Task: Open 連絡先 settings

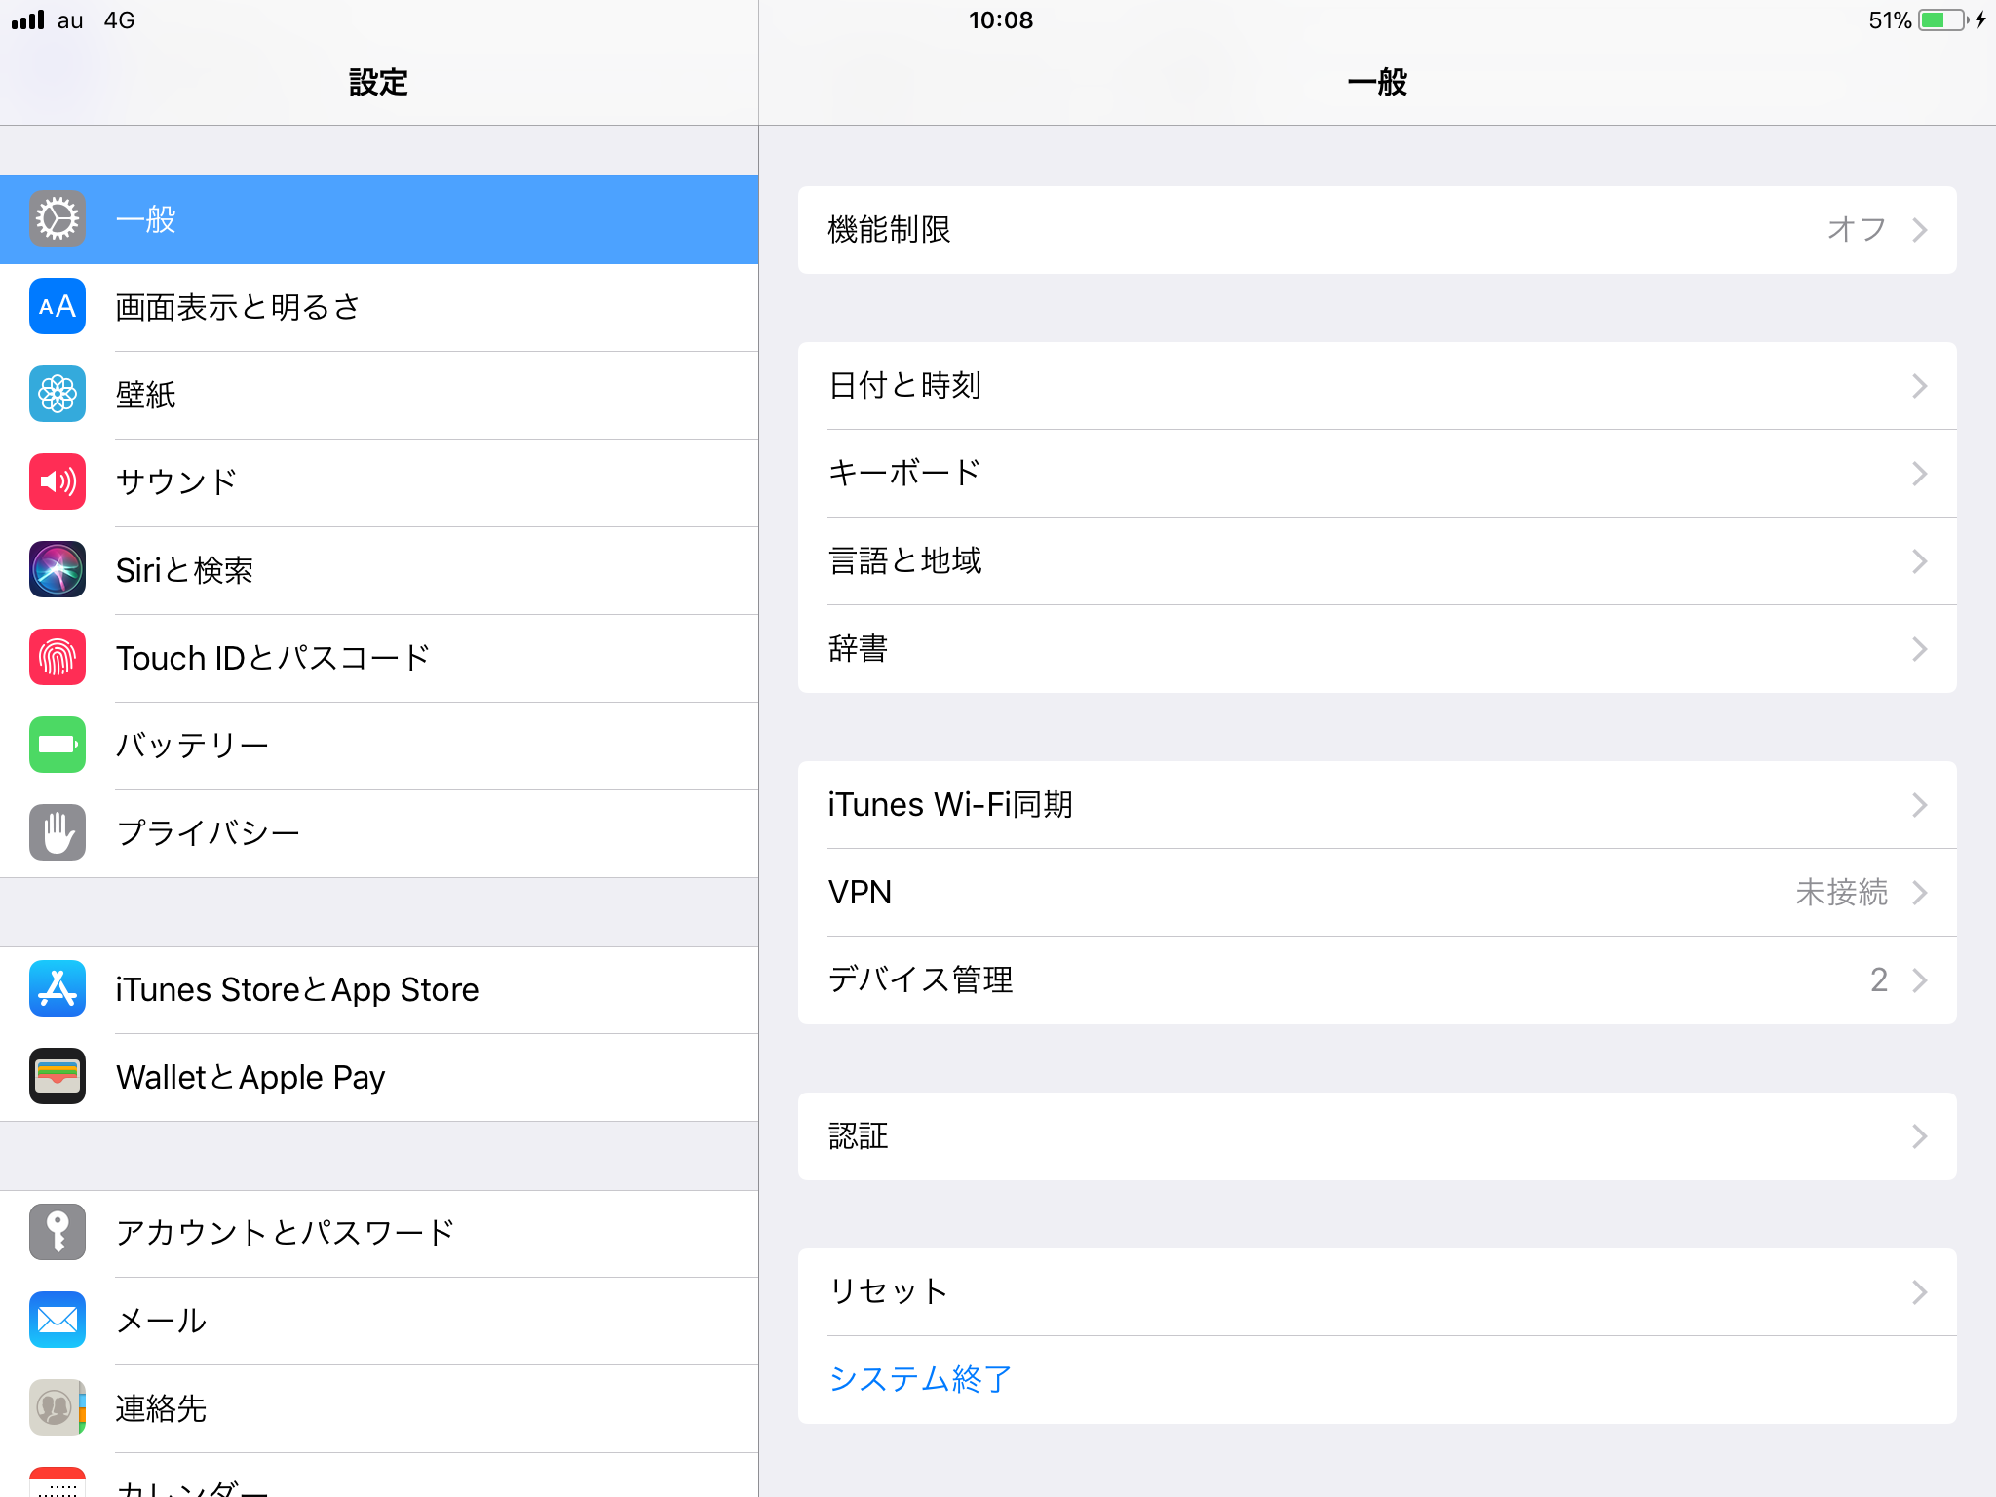Action: pyautogui.click(x=379, y=1408)
